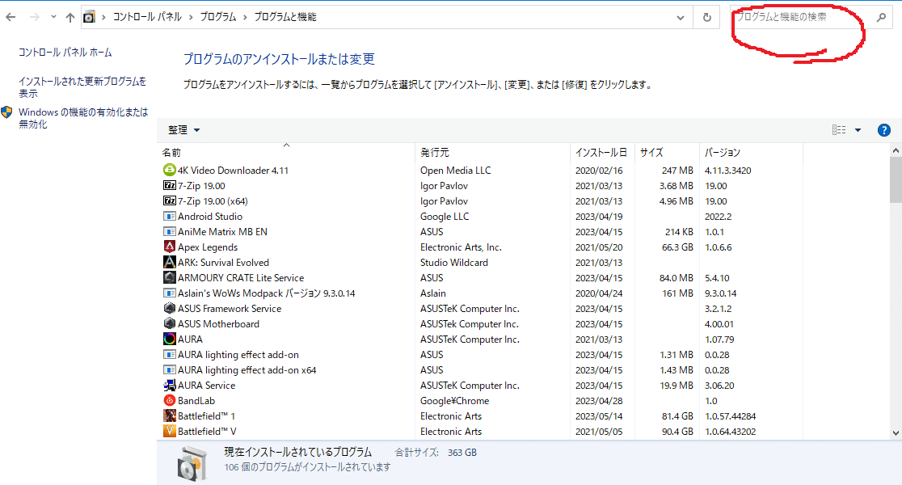Open the 整理 dropdown menu
The height and width of the screenshot is (485, 902).
coord(183,130)
